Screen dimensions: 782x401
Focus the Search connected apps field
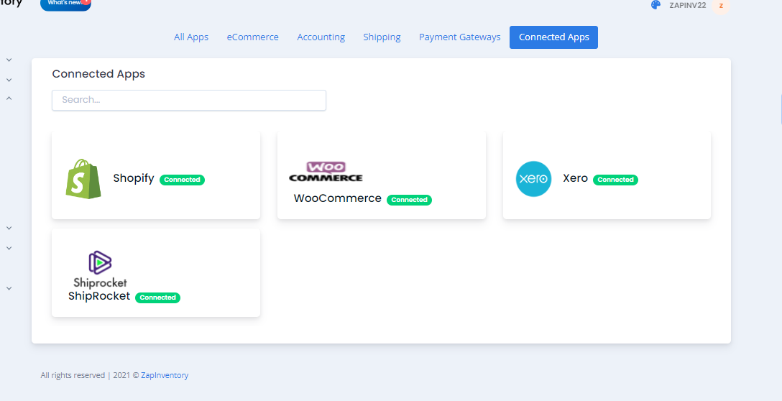(x=189, y=101)
